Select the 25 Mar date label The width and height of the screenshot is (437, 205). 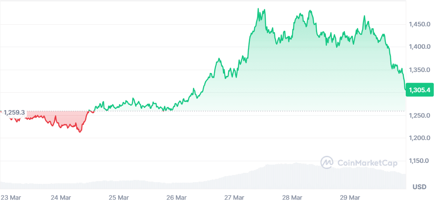pyautogui.click(x=119, y=197)
